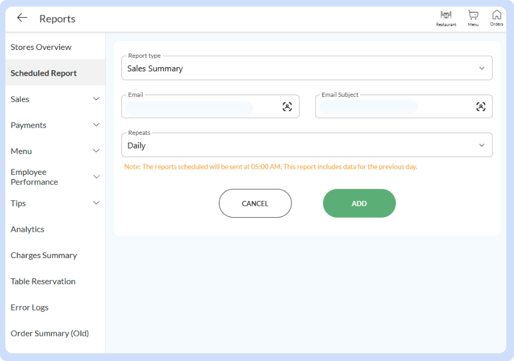Expand the Payments section
Viewport: 514px width, 361px height.
[x=96, y=125]
